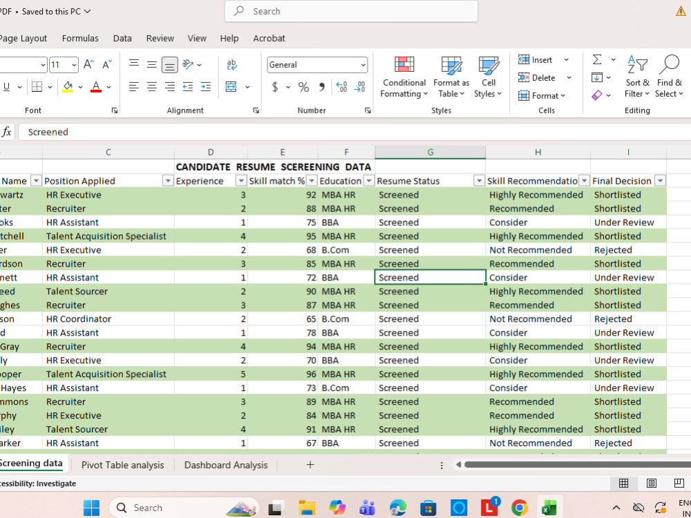The width and height of the screenshot is (691, 518).
Task: Click the Clear eraser icon
Action: [x=597, y=95]
